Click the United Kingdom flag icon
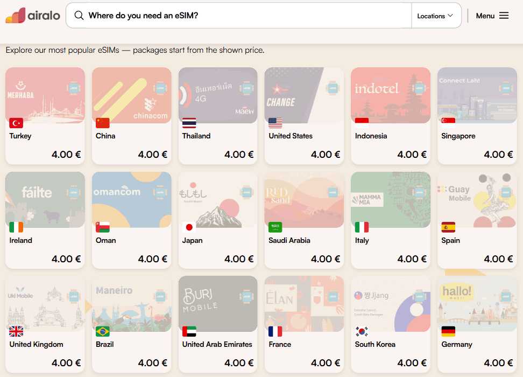The width and height of the screenshot is (523, 377). 16,332
